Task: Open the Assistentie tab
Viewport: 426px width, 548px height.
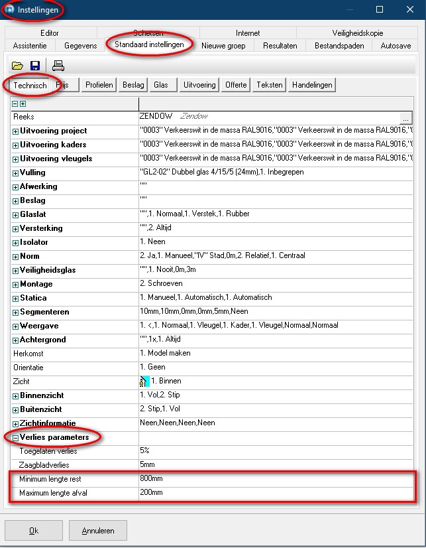Action: pos(30,45)
